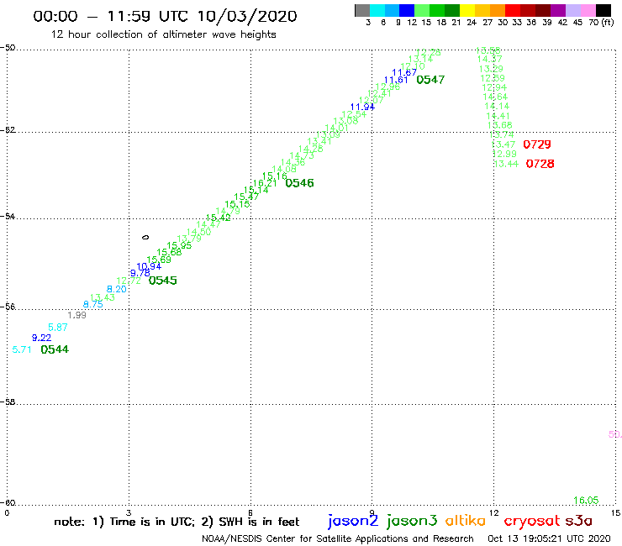622x546 pixels.
Task: Click the 11.61 value next to 0547
Action: (x=396, y=80)
